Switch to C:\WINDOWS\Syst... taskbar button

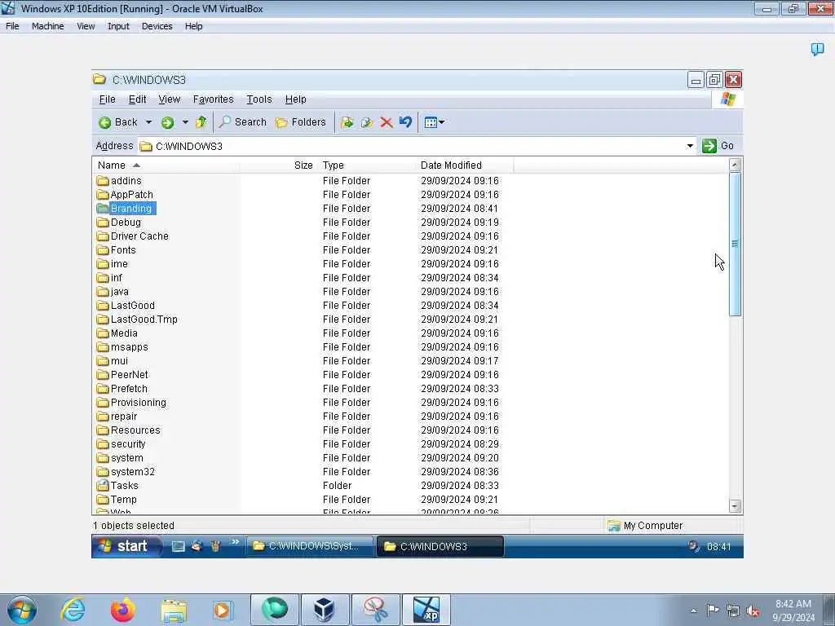tap(309, 546)
